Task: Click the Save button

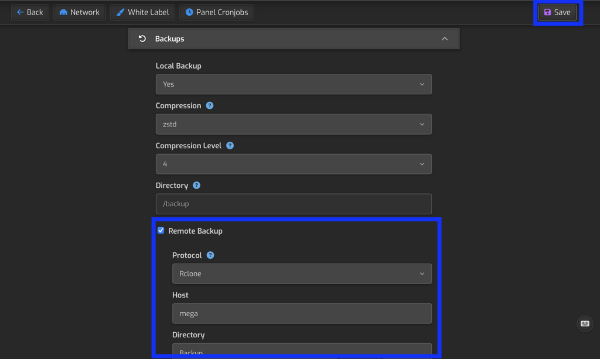Action: tap(557, 12)
